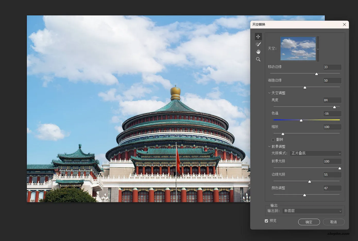Image resolution: width=358 pixels, height=241 pixels.
Task: Collapse the 天空调整 section
Action: click(269, 93)
